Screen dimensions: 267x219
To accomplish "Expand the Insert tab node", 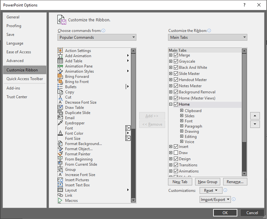I will point(171,146).
